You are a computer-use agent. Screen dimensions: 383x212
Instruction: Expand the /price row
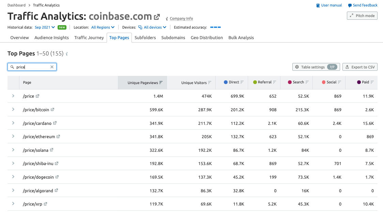tap(13, 96)
